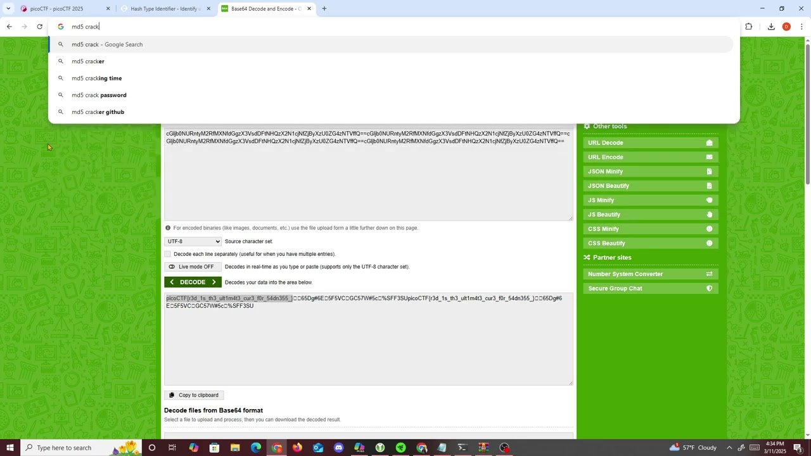Image resolution: width=811 pixels, height=456 pixels.
Task: Choose the 'md5 cracking time' suggestion
Action: tap(391, 78)
